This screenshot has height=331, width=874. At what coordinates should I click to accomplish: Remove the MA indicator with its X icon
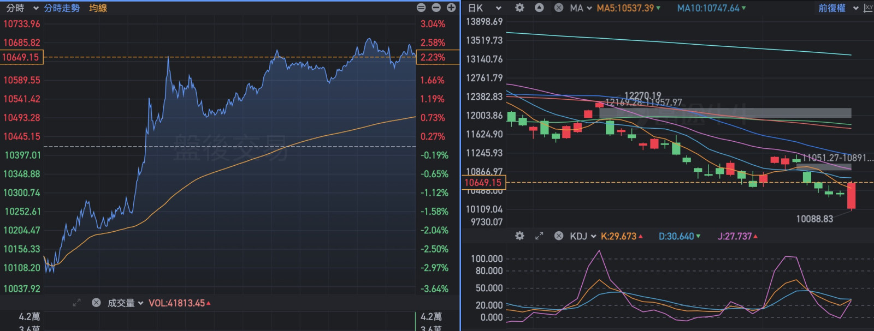559,8
